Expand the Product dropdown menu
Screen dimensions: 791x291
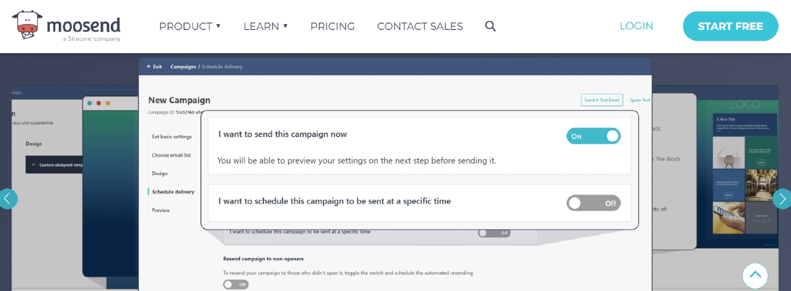coord(190,26)
